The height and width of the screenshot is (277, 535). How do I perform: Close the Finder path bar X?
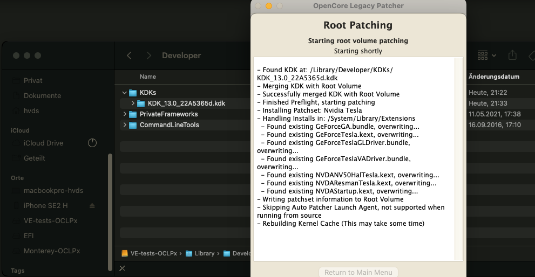pyautogui.click(x=122, y=268)
